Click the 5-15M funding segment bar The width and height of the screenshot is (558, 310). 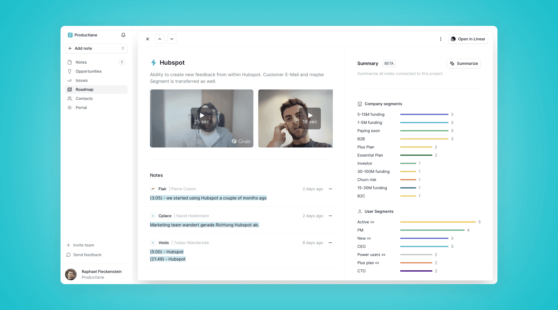(424, 114)
